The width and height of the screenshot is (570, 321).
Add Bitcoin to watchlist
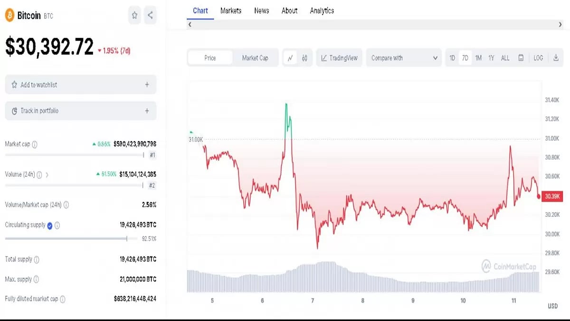tap(80, 84)
